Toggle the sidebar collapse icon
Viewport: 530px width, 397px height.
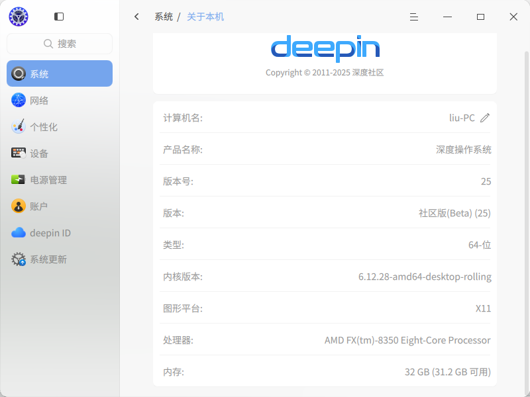pos(59,17)
